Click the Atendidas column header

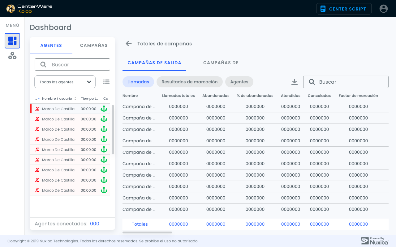[x=291, y=96]
